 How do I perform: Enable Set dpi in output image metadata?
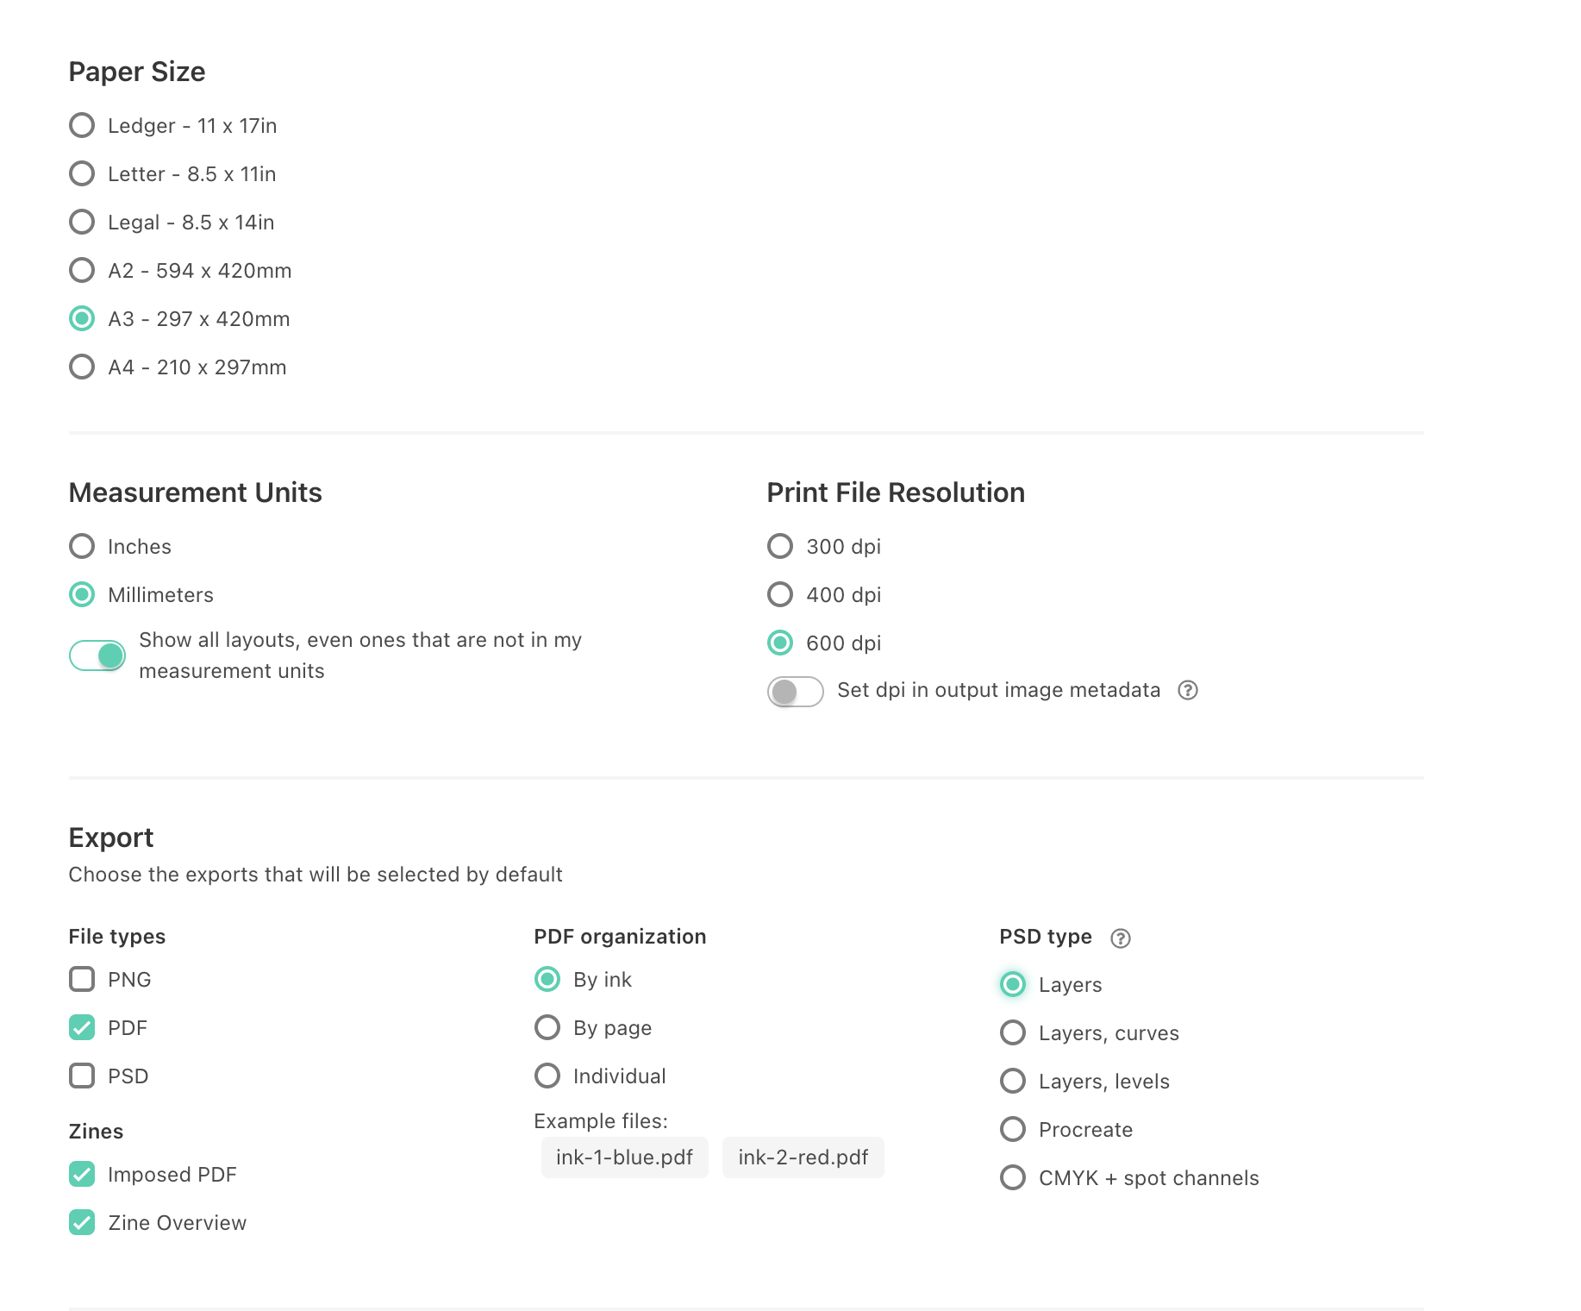pyautogui.click(x=796, y=691)
